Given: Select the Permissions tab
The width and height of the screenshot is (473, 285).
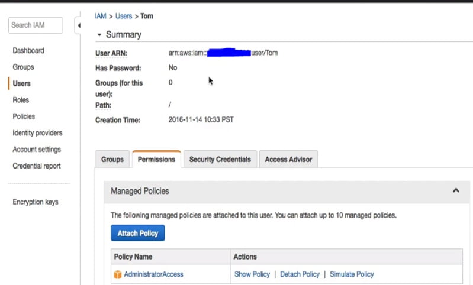Looking at the screenshot, I should point(156,159).
